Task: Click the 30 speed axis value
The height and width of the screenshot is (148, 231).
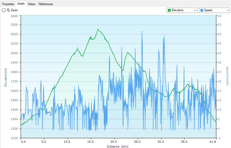Action: pos(220,72)
